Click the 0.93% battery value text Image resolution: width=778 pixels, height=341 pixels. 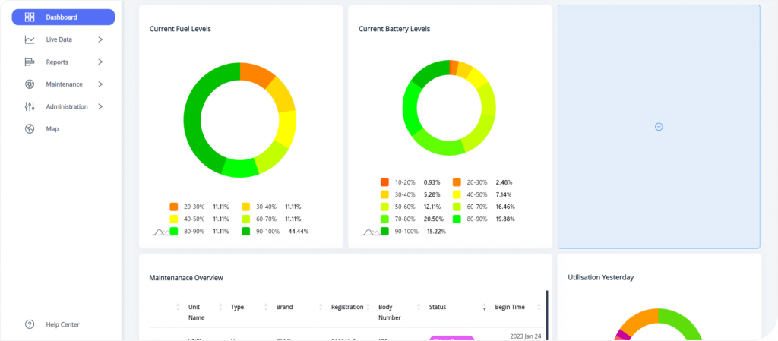point(432,182)
